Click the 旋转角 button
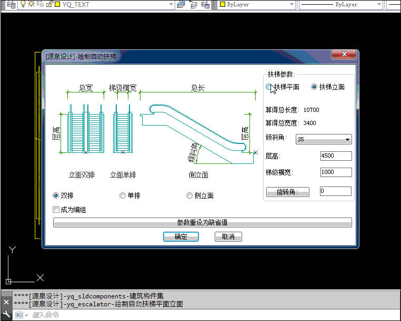The height and width of the screenshot is (321, 401). tap(288, 192)
